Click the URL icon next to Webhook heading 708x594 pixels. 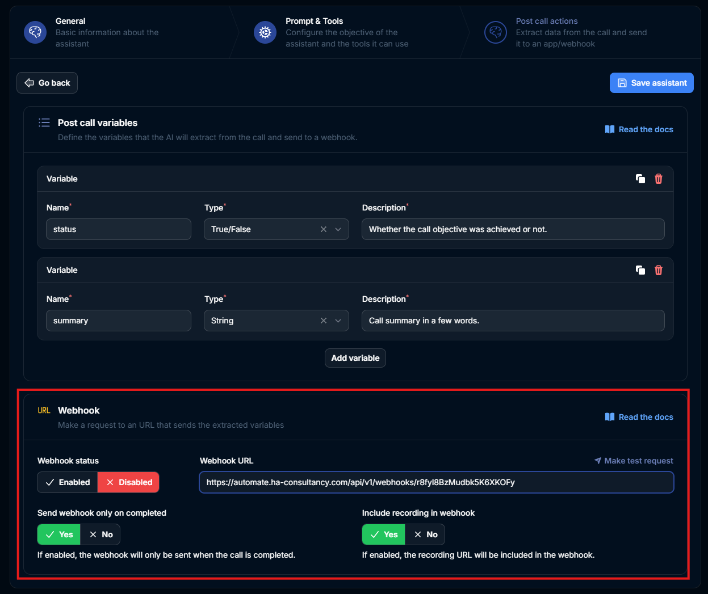click(x=44, y=410)
